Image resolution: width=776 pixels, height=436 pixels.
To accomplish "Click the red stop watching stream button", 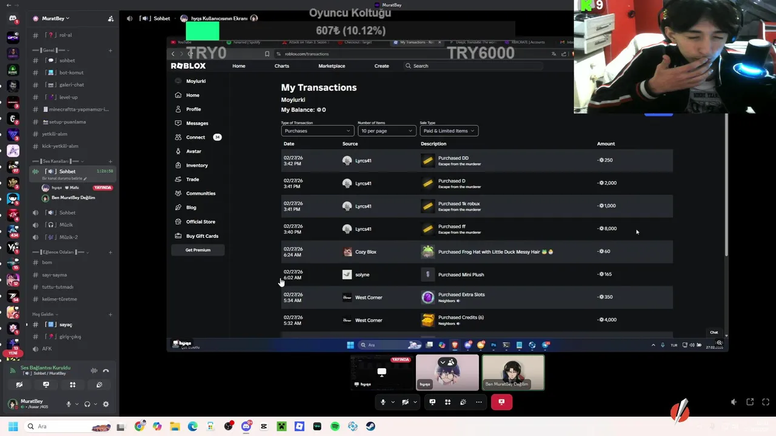I will coord(501,402).
